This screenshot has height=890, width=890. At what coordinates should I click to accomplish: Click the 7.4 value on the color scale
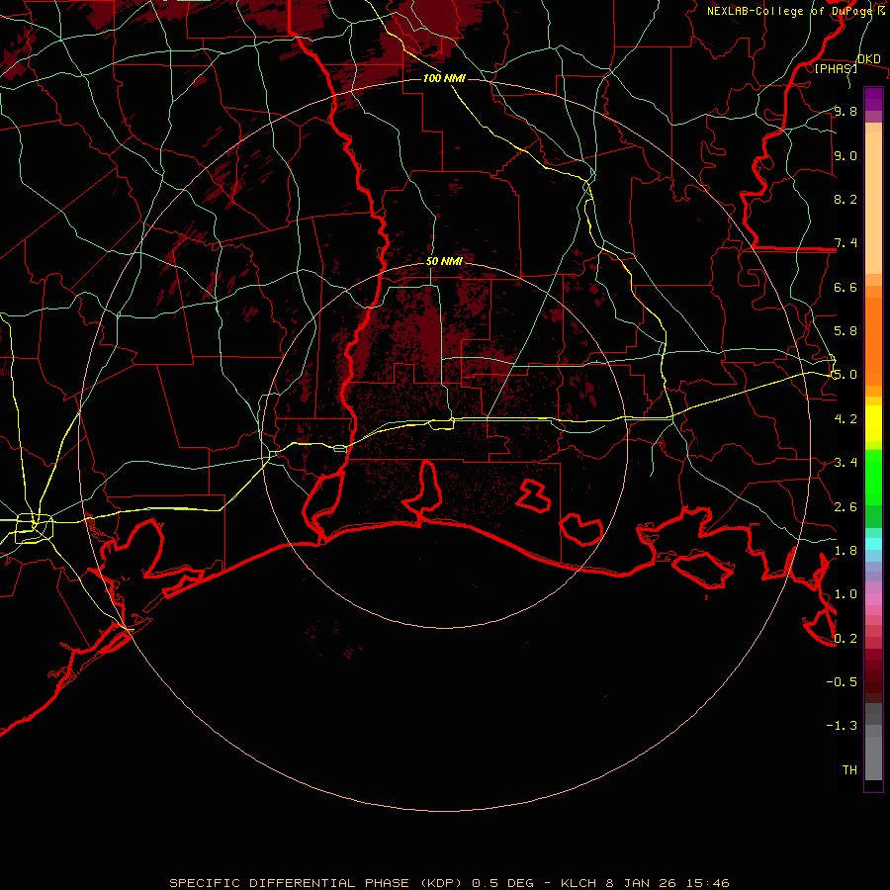click(x=845, y=243)
